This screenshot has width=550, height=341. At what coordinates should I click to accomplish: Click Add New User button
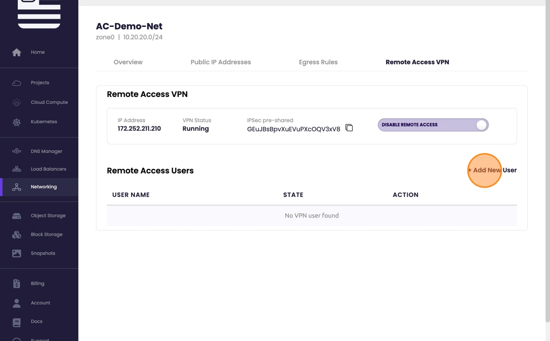pyautogui.click(x=492, y=170)
